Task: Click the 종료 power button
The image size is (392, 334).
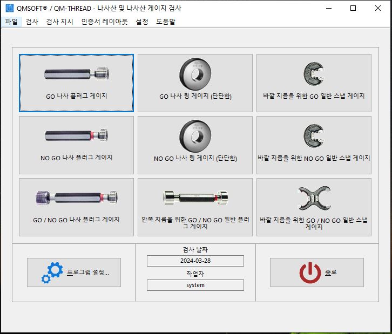Action: tap(317, 272)
